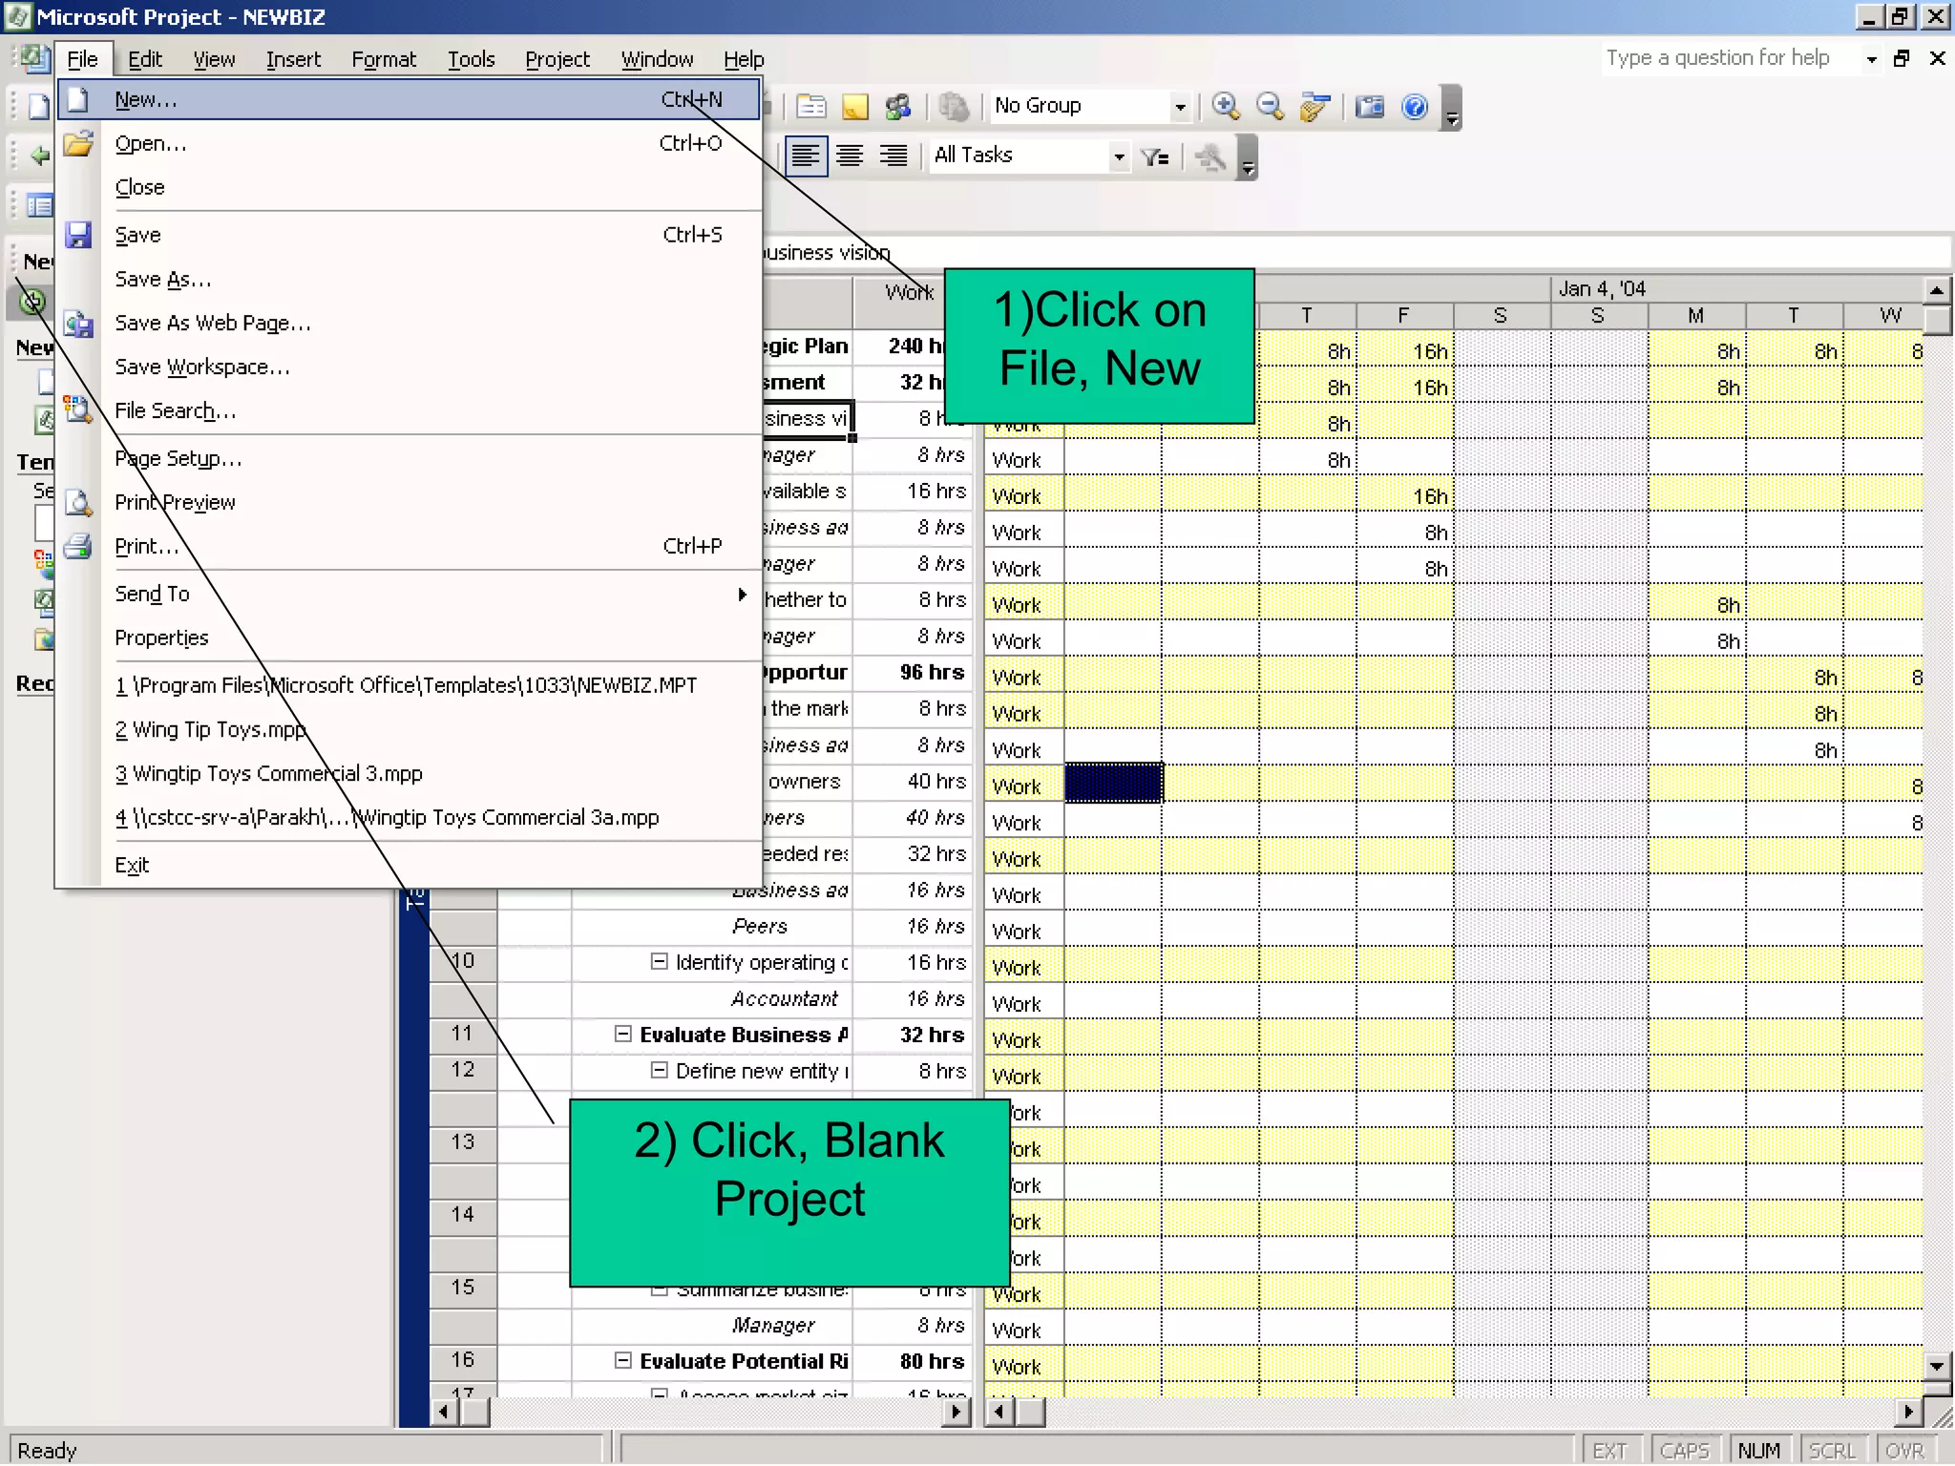Click the Microsoft Project document control icon
The height and width of the screenshot is (1466, 1955).
[x=34, y=58]
